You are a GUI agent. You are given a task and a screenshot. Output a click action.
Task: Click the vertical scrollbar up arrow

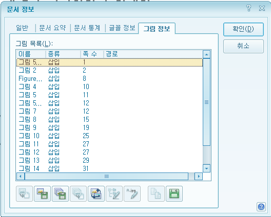206,54
